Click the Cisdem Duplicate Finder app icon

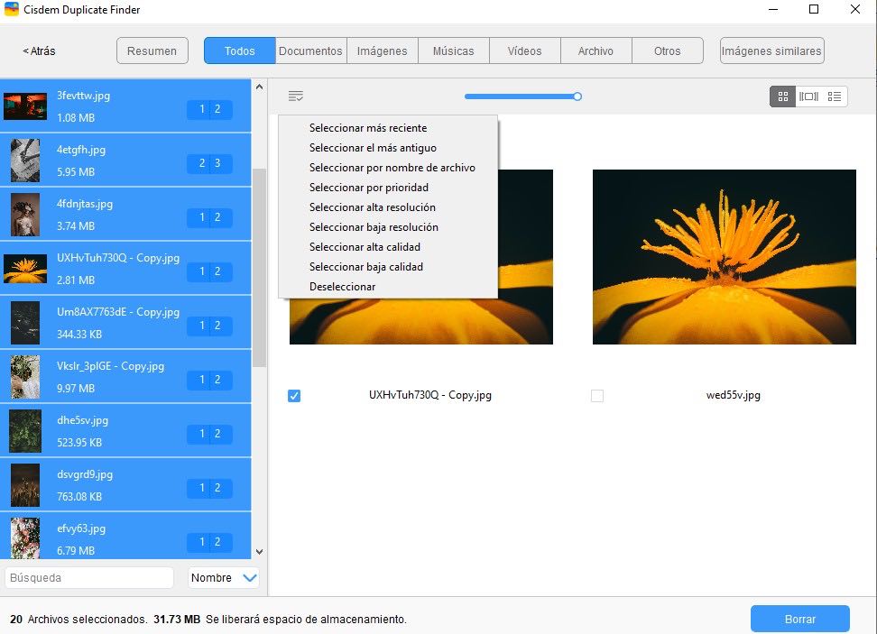pyautogui.click(x=13, y=10)
